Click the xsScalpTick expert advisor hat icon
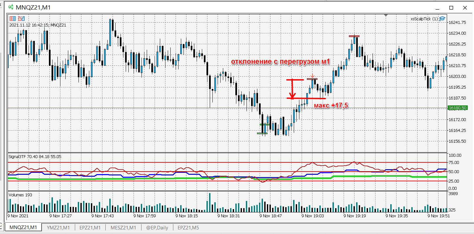 click(442, 19)
